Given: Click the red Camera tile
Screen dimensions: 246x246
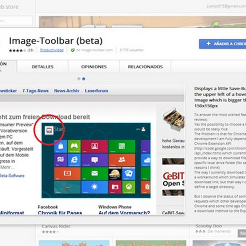Looking at the screenshot, I should 115,187.
